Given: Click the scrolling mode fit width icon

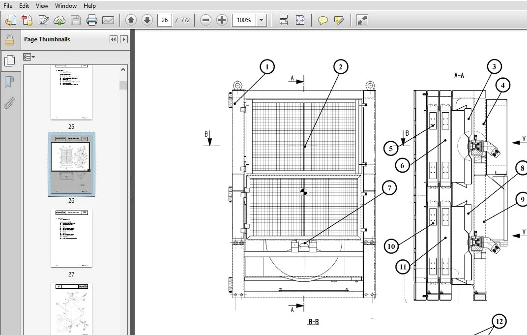Looking at the screenshot, I should [x=283, y=20].
